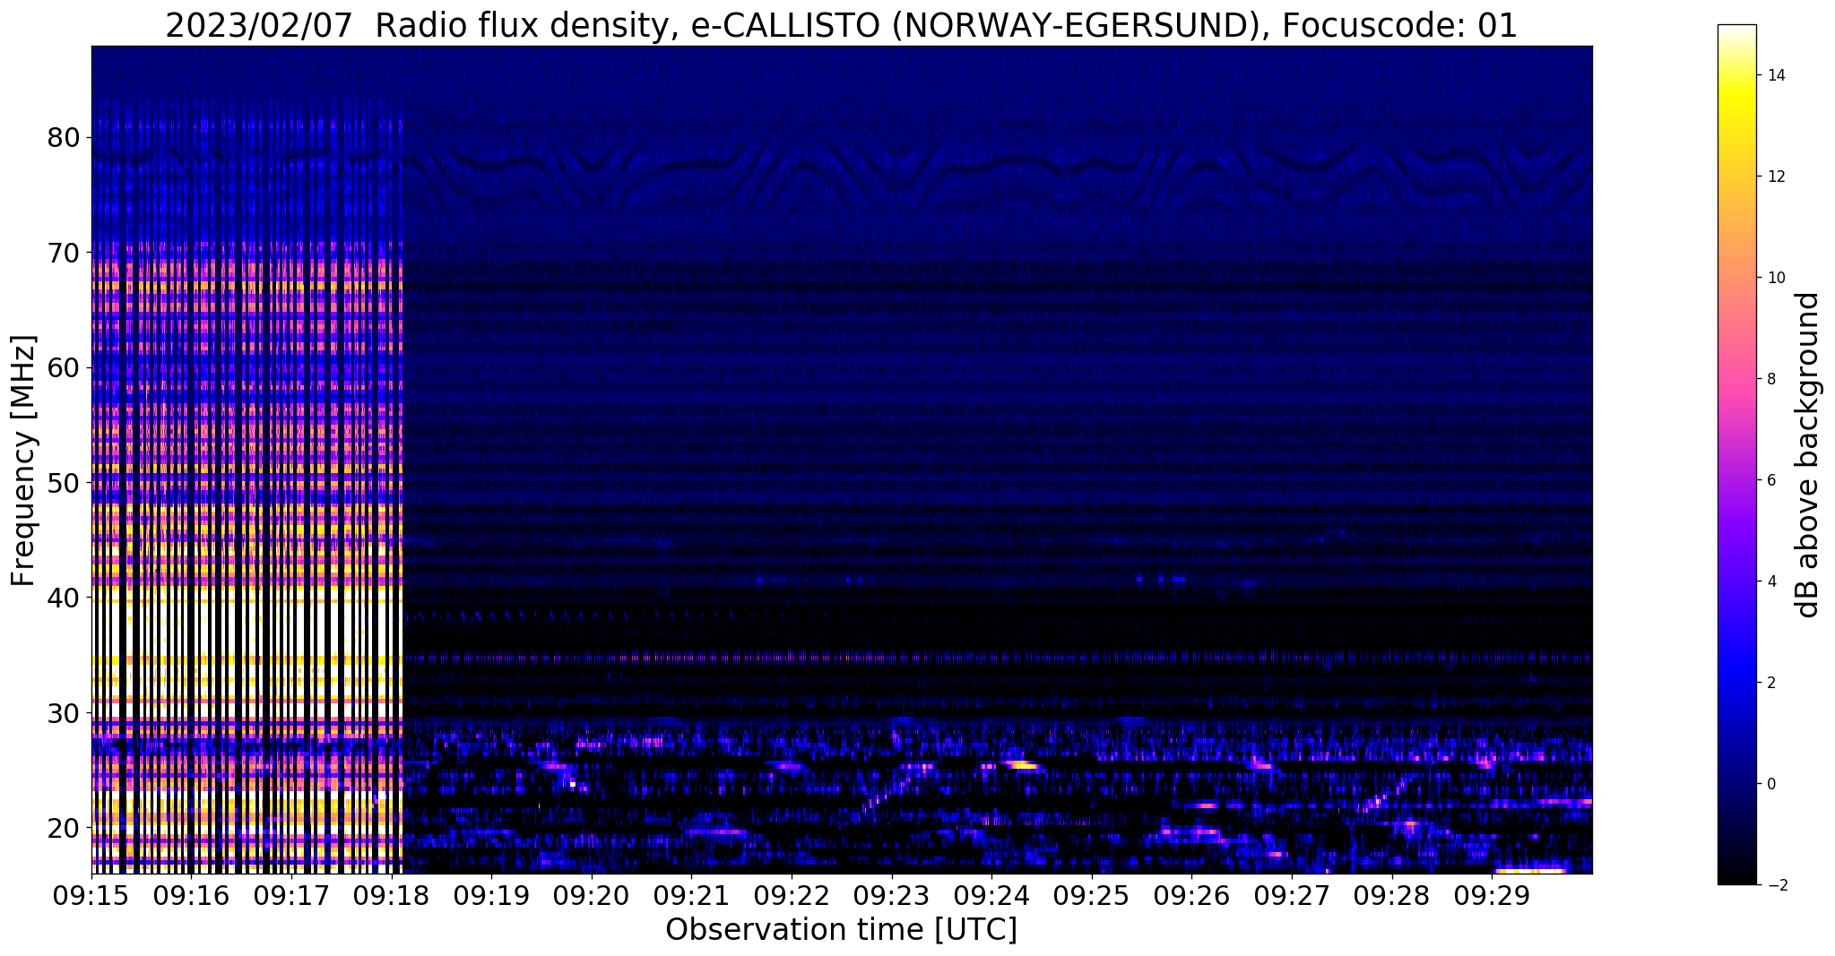This screenshot has height=956, width=1835.
Task: Click the 09:23 time tick label
Action: coord(892,895)
